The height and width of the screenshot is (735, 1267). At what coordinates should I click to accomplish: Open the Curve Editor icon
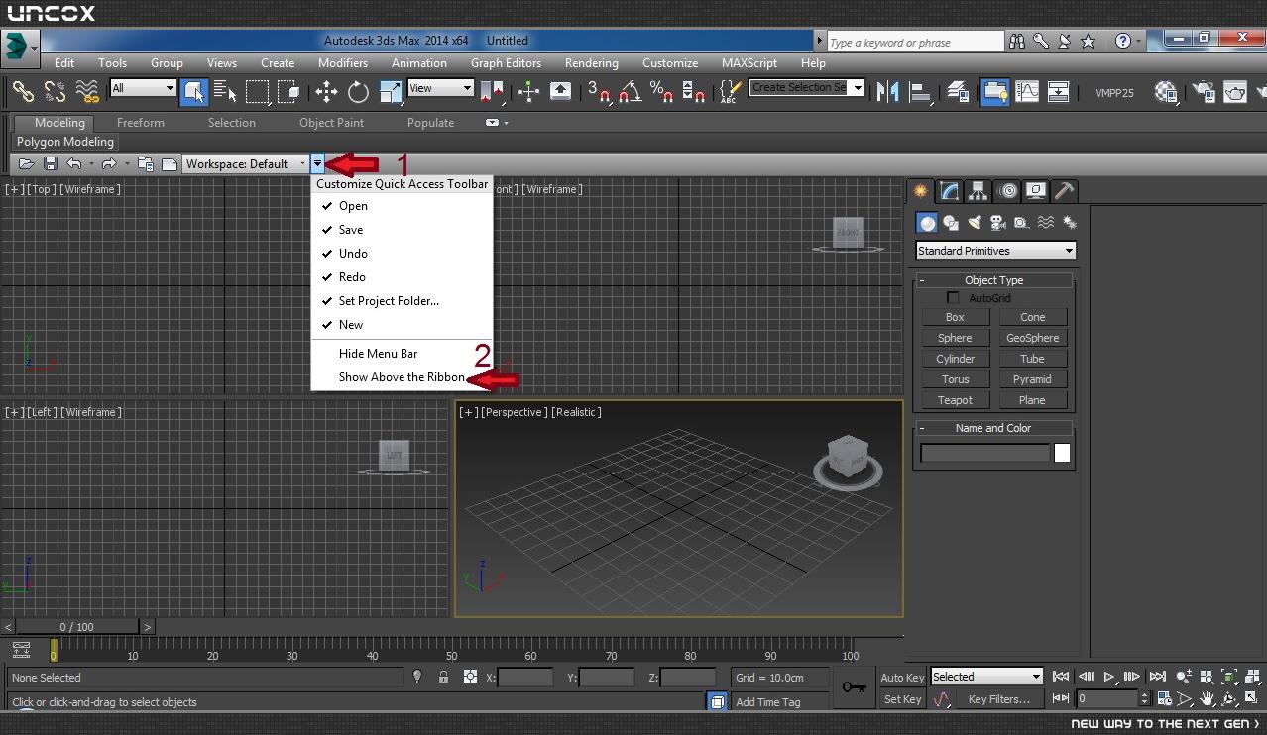click(x=1027, y=91)
